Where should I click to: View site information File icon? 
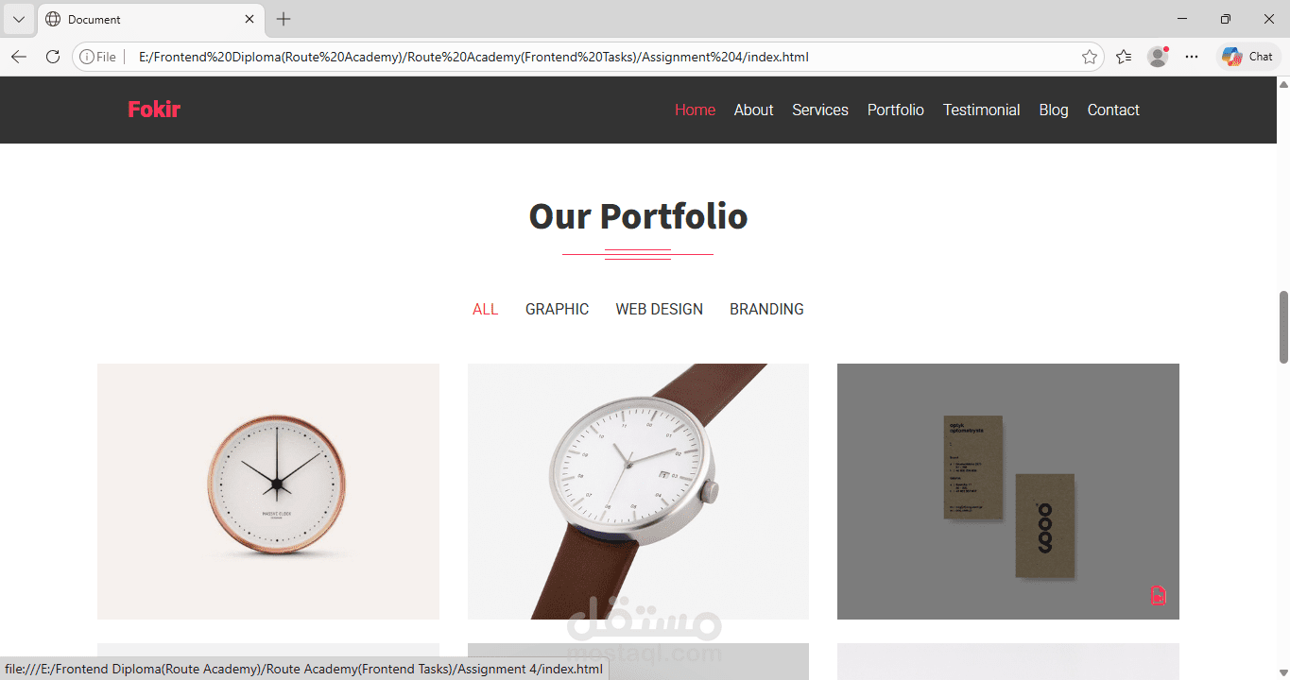[97, 57]
